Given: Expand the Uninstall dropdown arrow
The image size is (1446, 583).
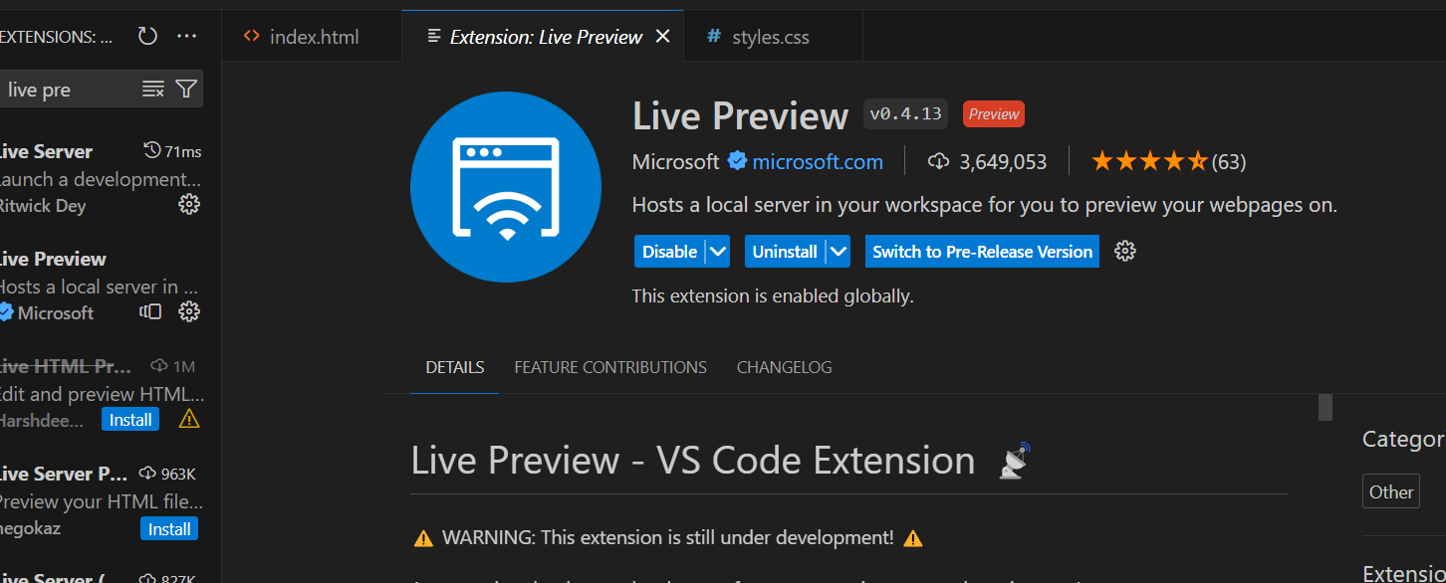Looking at the screenshot, I should pos(839,252).
